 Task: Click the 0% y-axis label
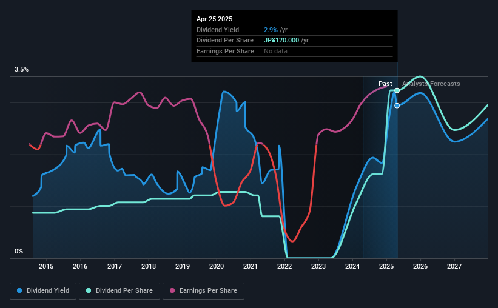(x=19, y=251)
